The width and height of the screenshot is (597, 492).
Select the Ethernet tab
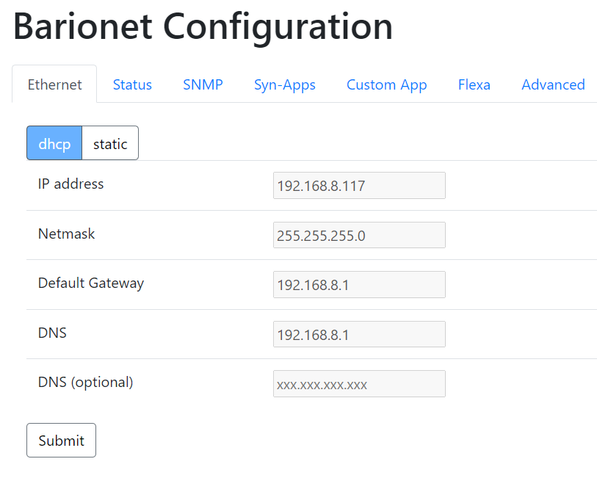click(x=54, y=84)
